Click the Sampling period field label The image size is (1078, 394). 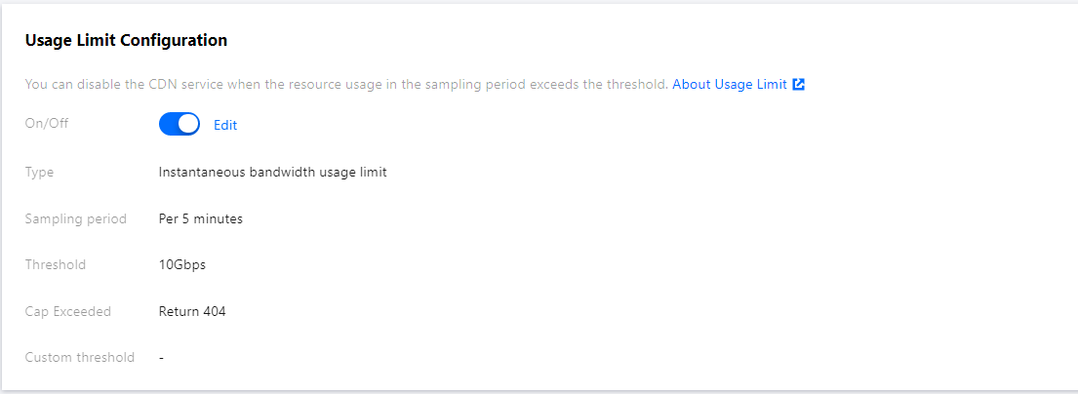pyautogui.click(x=75, y=219)
